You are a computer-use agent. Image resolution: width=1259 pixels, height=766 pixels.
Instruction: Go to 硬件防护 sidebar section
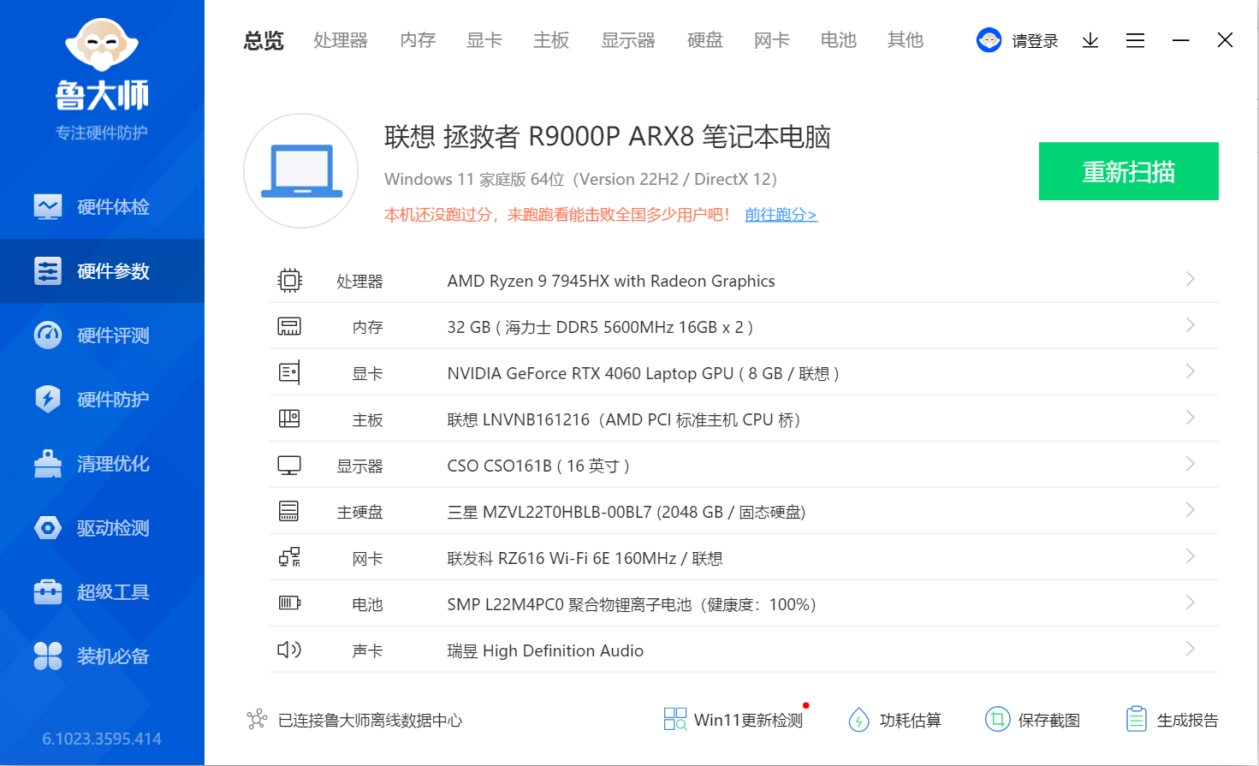[x=102, y=399]
